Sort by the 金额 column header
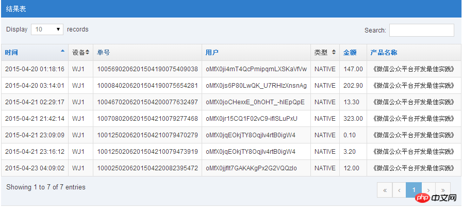The image size is (462, 208). point(353,53)
